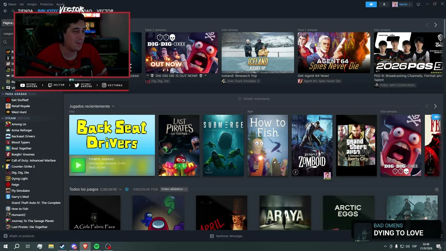Open File Explorer from the taskbar
The height and width of the screenshot is (251, 446).
[x=51, y=246]
